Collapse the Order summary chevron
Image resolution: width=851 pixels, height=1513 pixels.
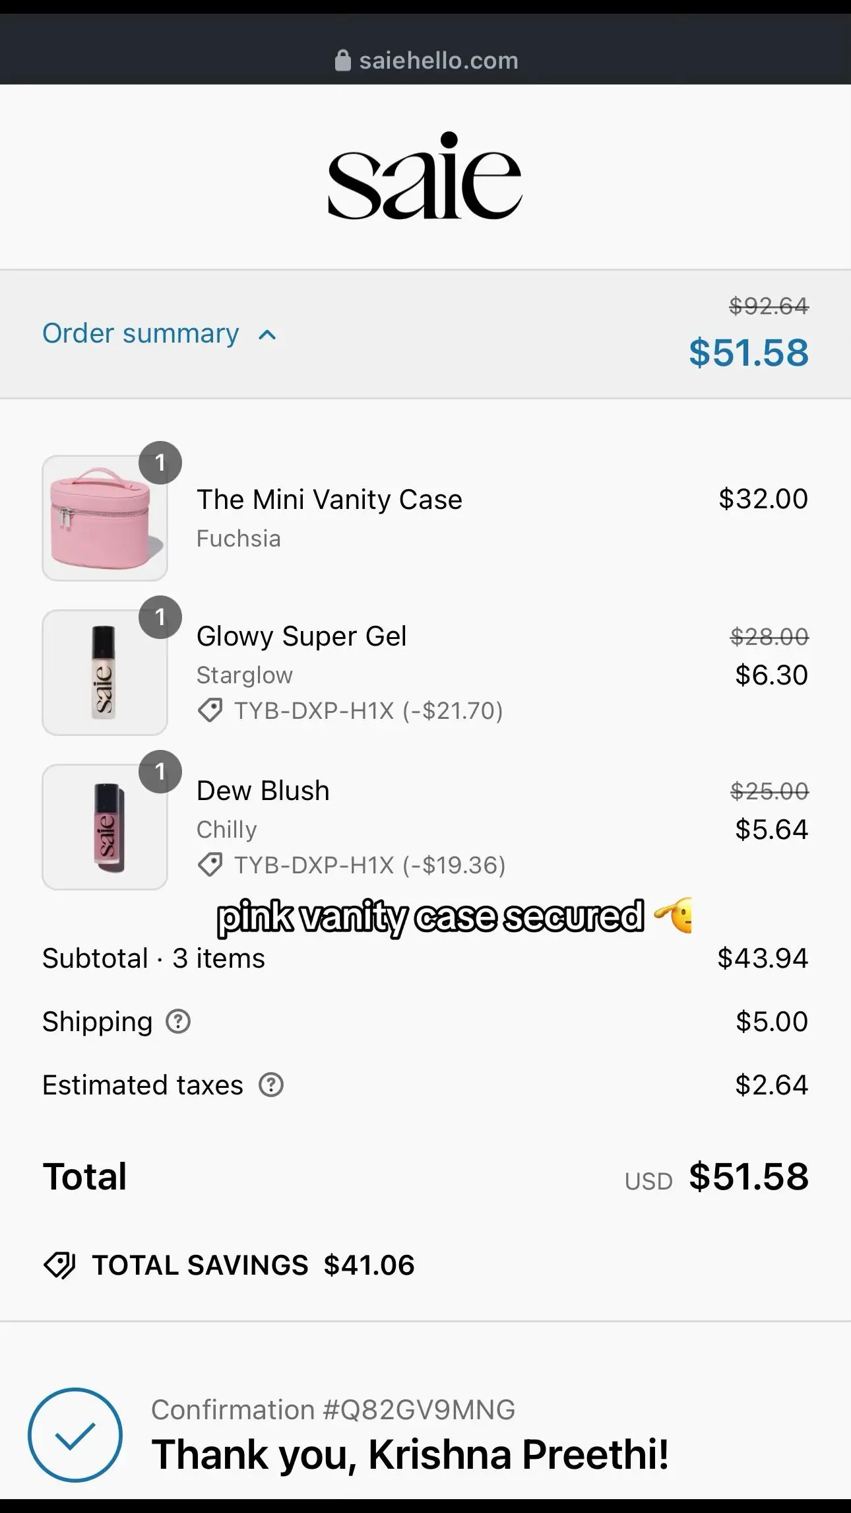pos(267,335)
